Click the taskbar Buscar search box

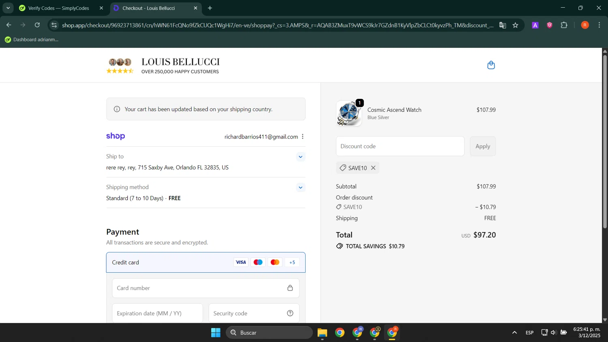(x=270, y=333)
